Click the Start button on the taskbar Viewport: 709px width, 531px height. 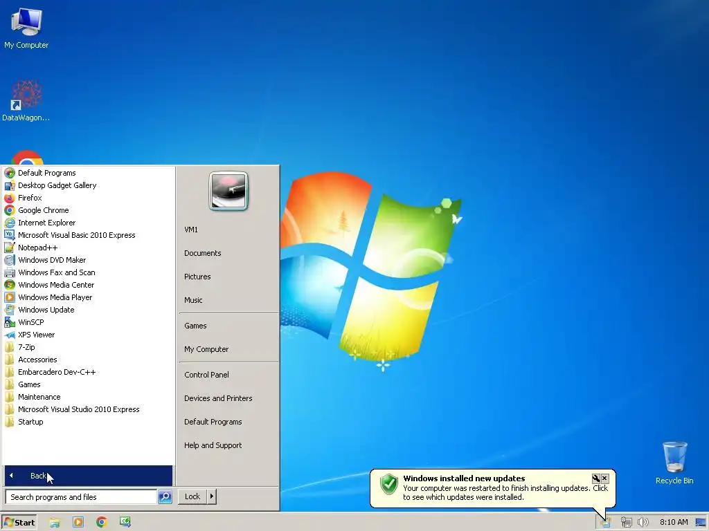click(x=19, y=523)
